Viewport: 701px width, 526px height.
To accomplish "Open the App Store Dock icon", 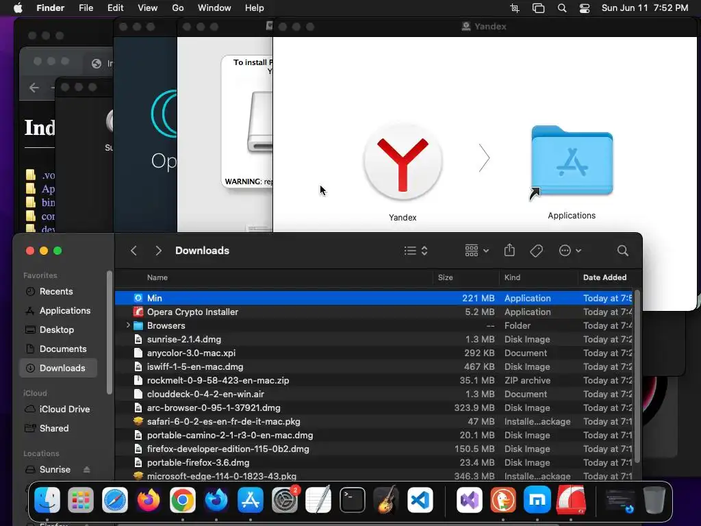I will 251,499.
